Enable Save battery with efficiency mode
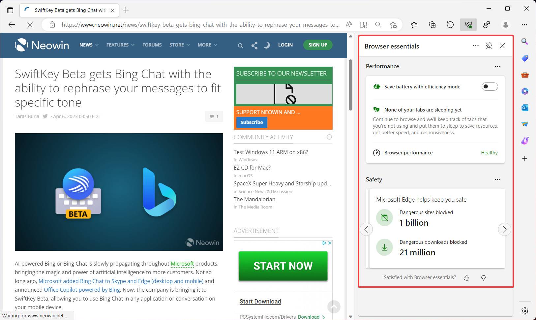The width and height of the screenshot is (536, 320). click(490, 86)
